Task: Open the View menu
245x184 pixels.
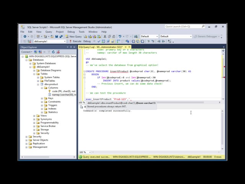Action: pyautogui.click(x=39, y=32)
